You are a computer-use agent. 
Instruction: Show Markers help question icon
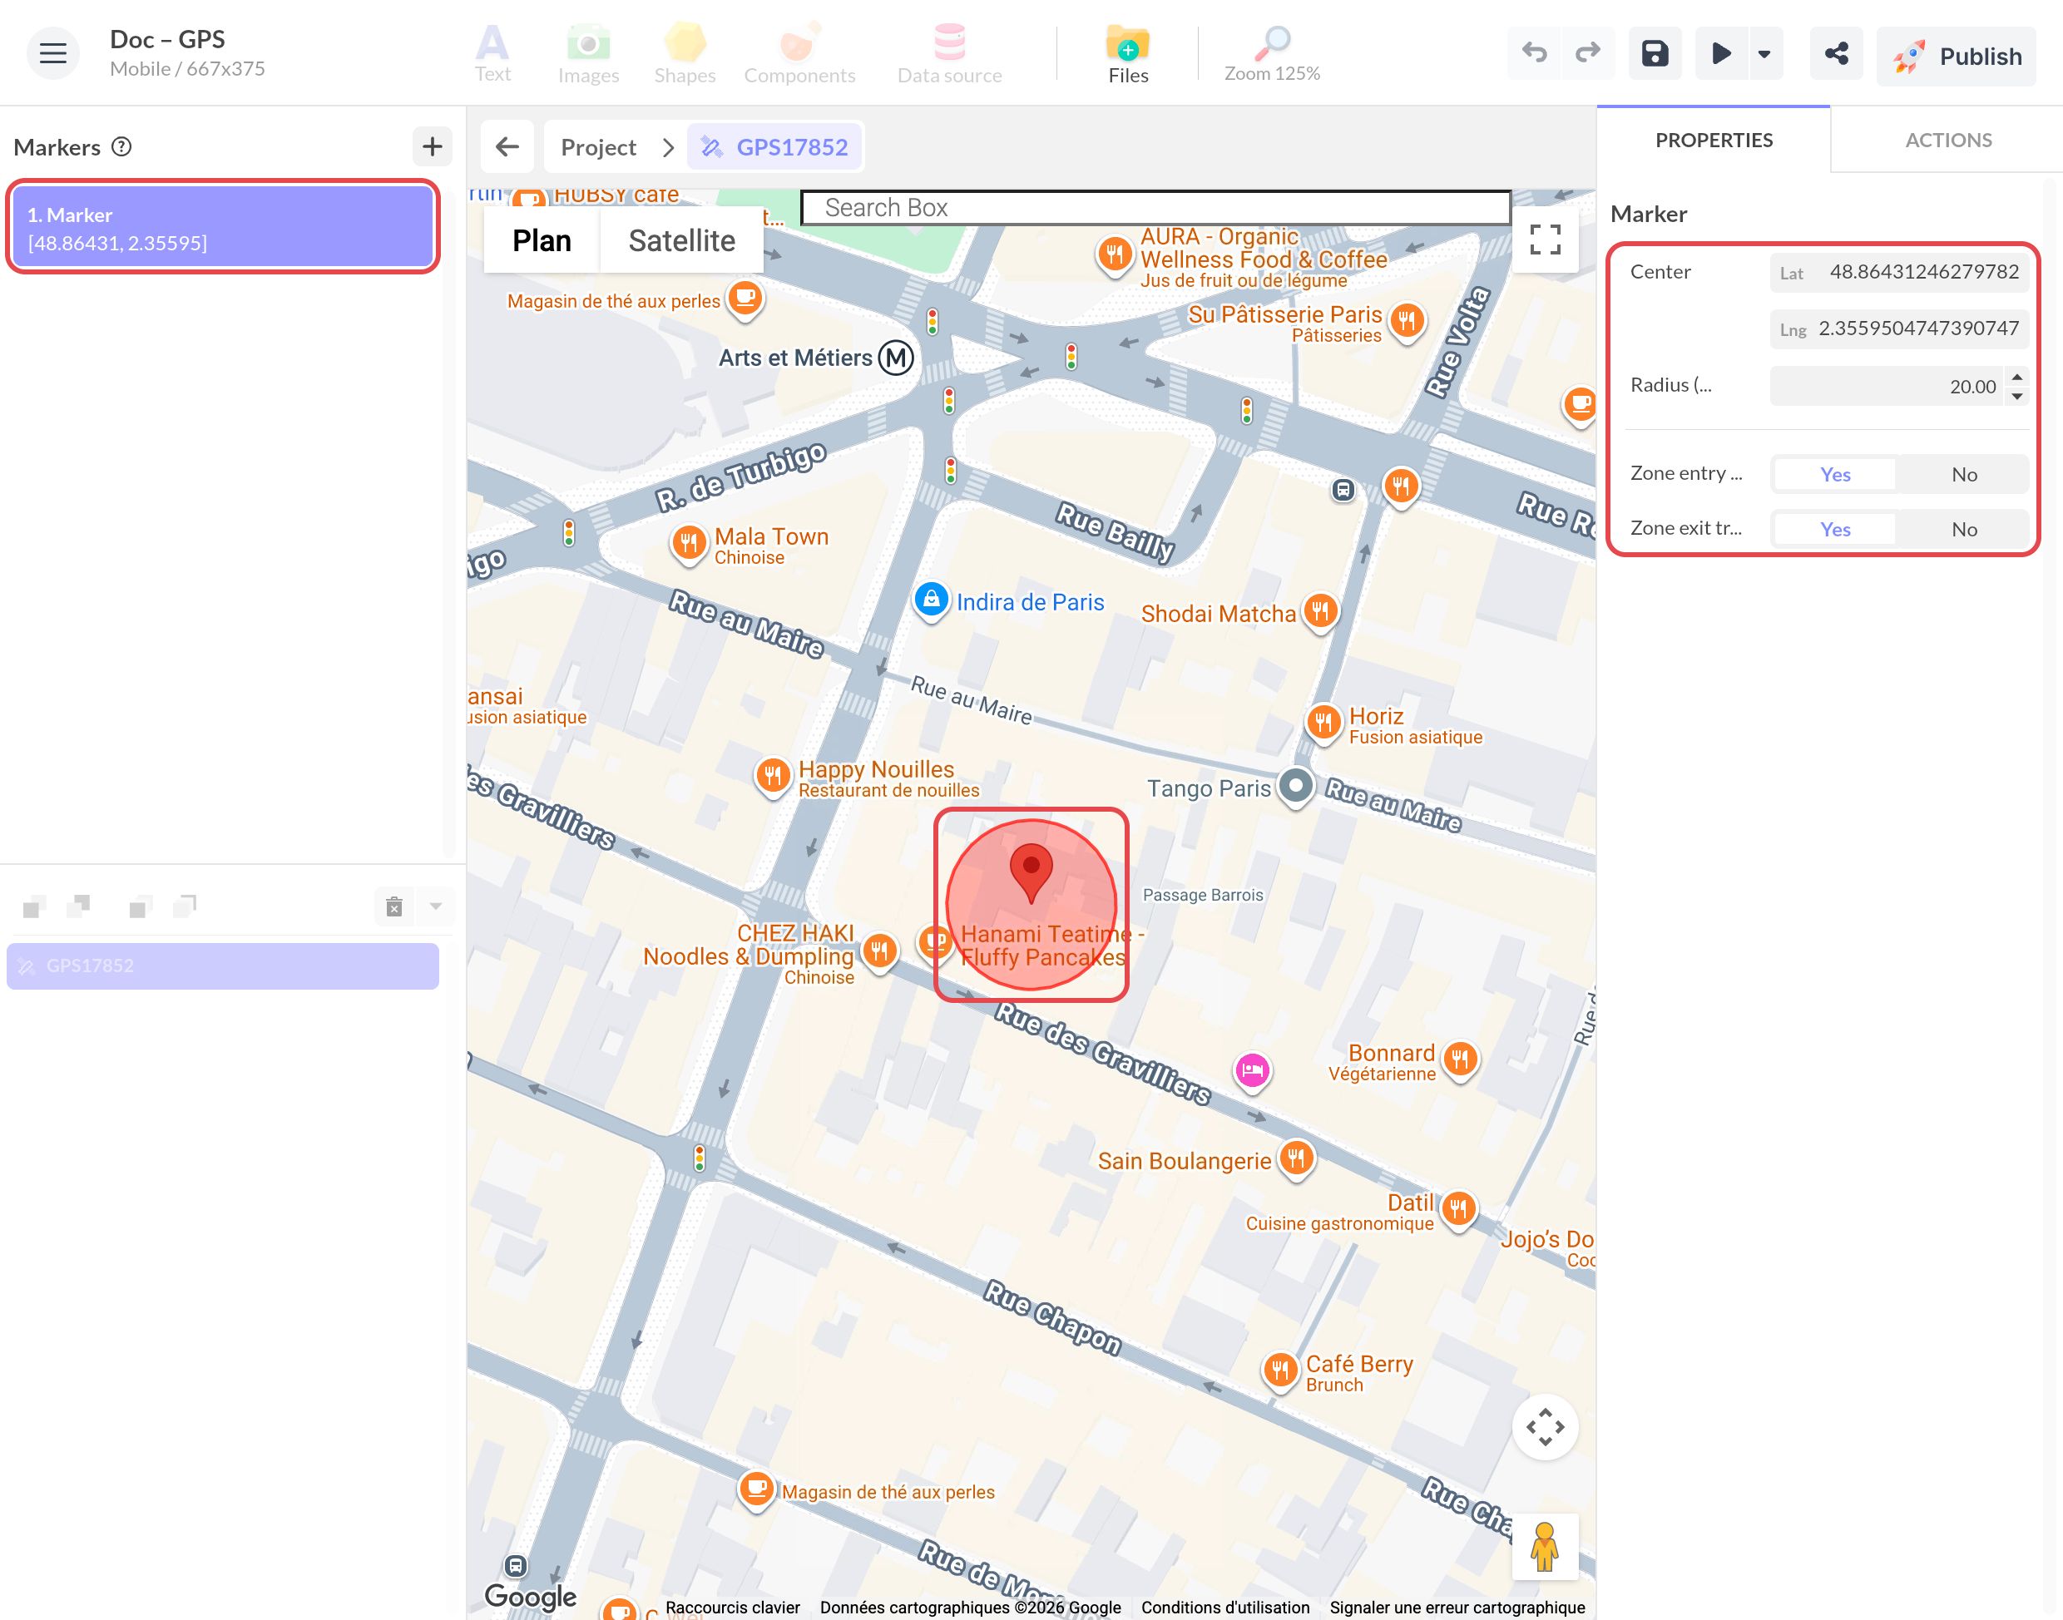tap(121, 146)
